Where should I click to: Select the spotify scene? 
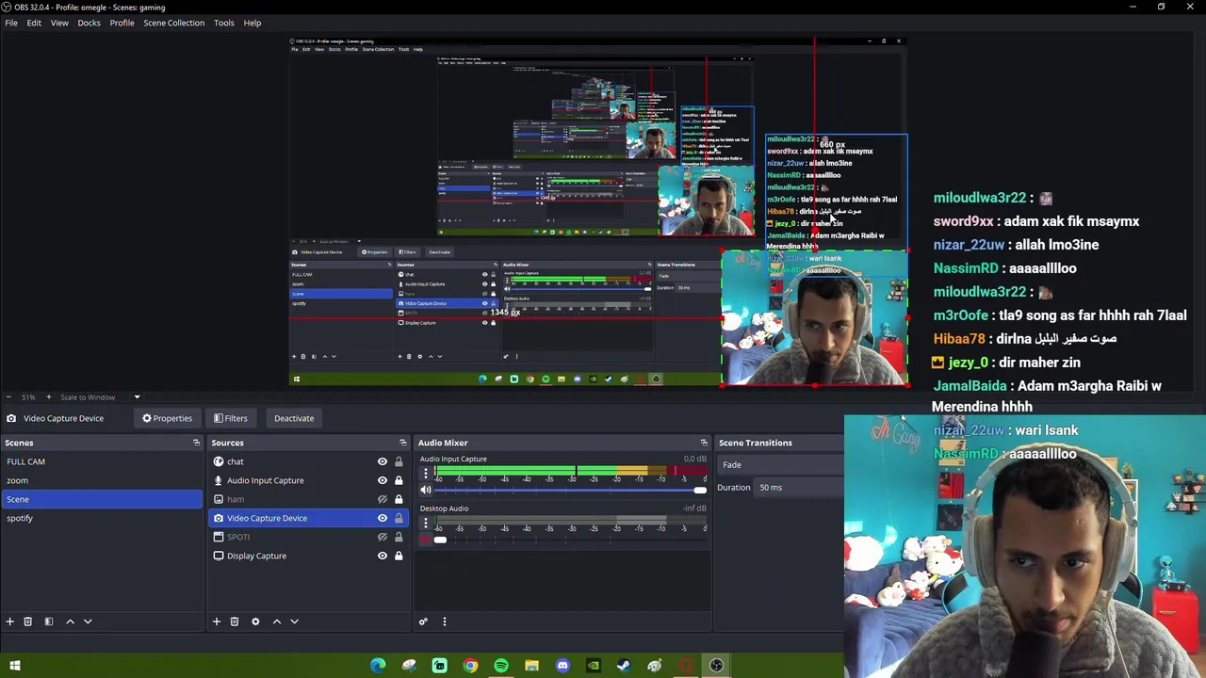click(102, 518)
